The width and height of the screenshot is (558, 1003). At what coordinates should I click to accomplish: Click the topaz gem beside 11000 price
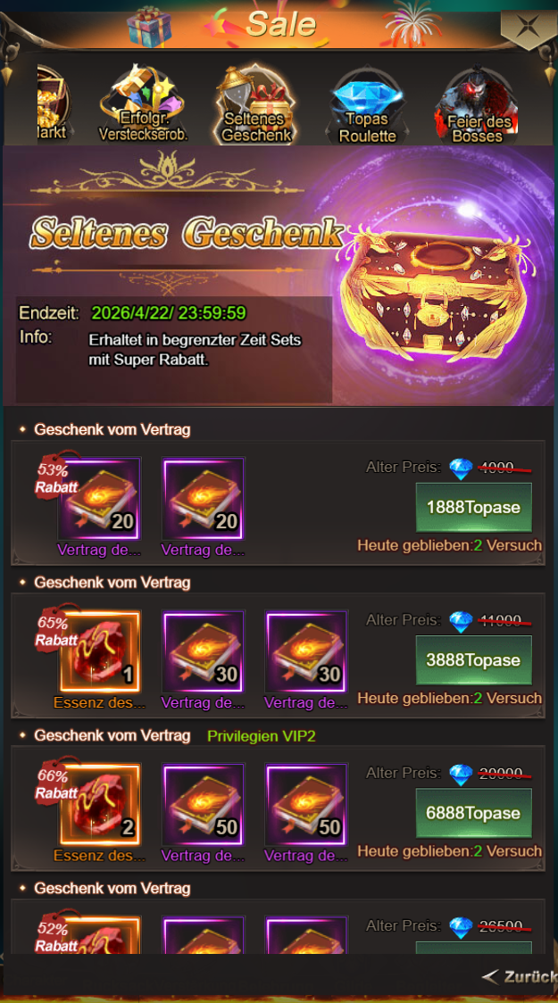pos(461,621)
